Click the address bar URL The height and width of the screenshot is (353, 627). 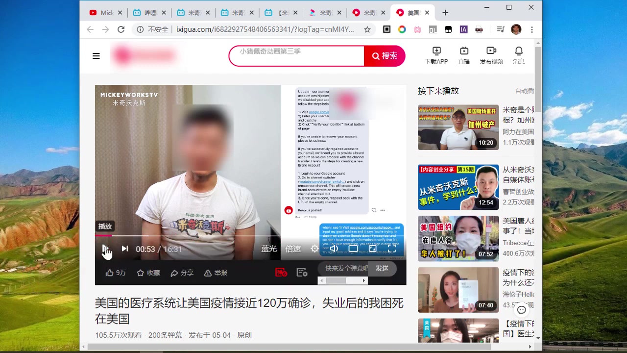pos(265,29)
